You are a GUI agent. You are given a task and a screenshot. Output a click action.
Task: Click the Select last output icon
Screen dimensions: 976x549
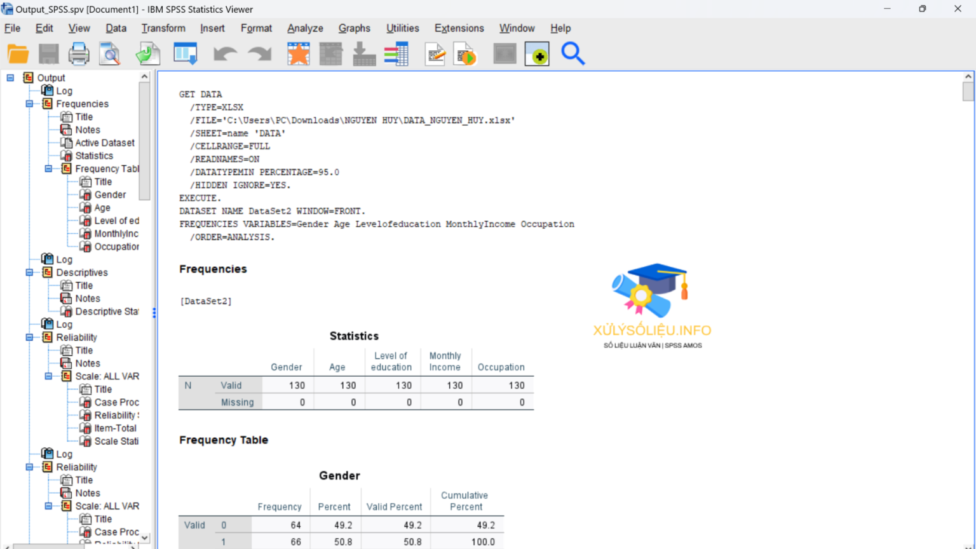tap(537, 54)
